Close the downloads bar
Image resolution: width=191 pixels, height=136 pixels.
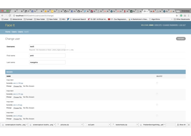click(189, 125)
